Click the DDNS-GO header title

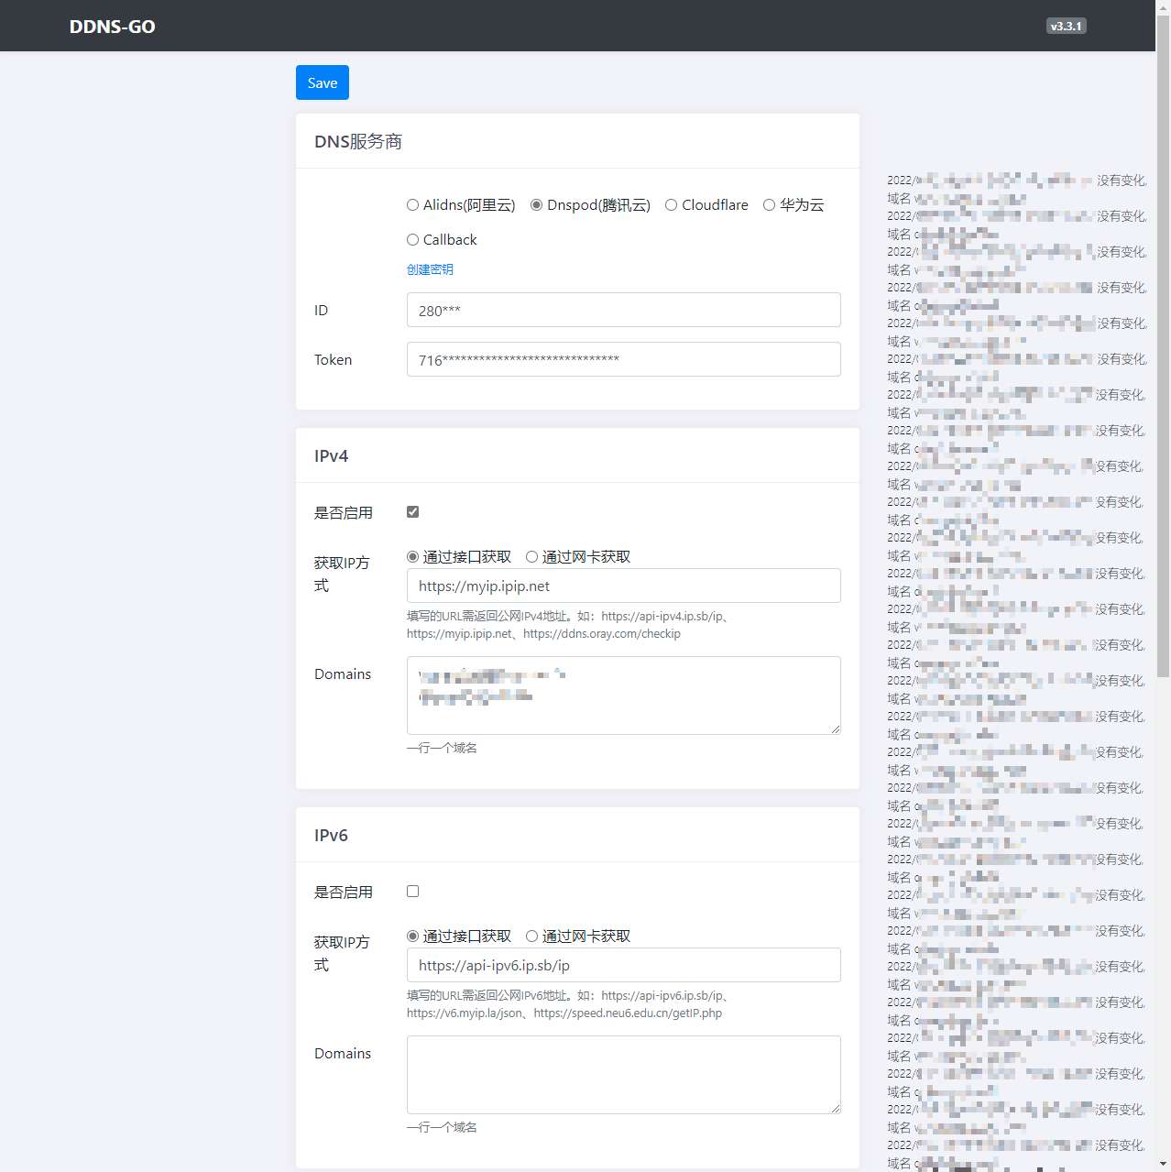(113, 27)
